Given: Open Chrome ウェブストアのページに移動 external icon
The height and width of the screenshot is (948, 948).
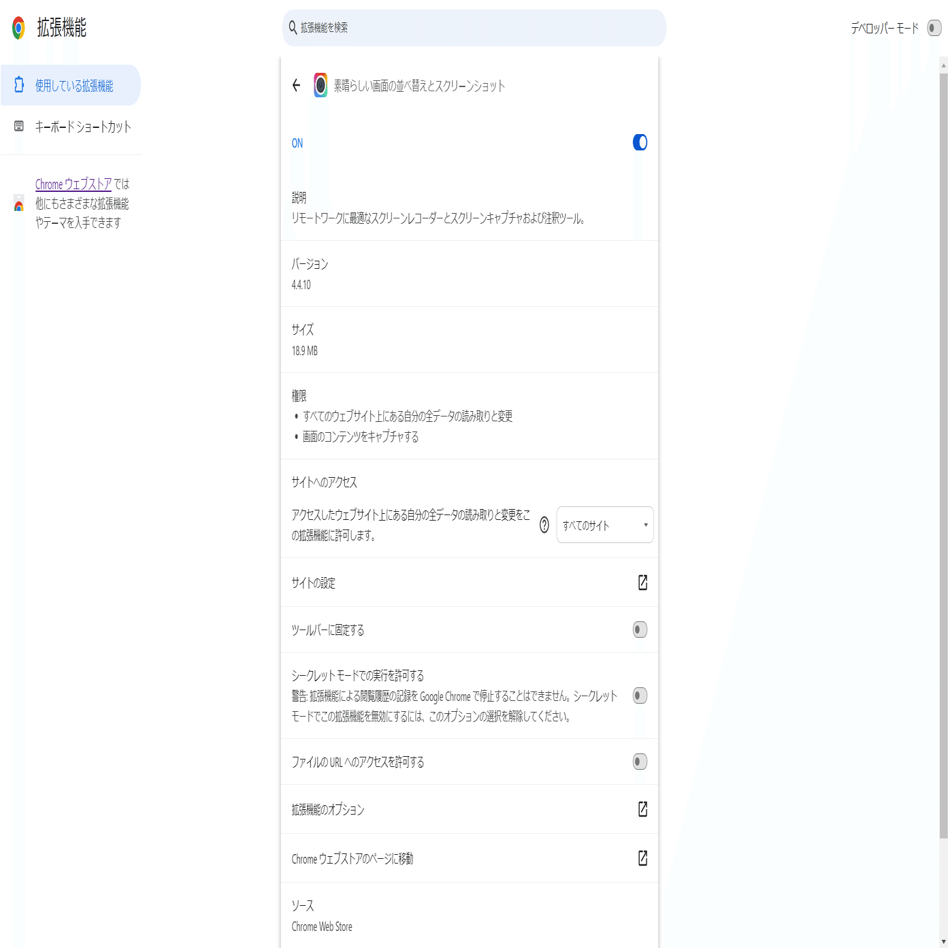Looking at the screenshot, I should click(x=642, y=858).
